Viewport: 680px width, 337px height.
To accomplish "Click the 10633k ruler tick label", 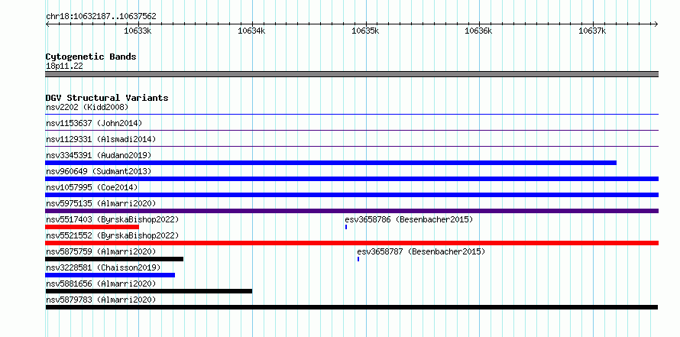I will [x=138, y=31].
